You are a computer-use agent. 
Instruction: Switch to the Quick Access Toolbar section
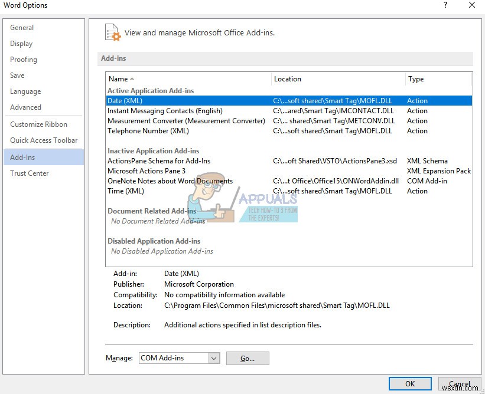click(x=43, y=140)
